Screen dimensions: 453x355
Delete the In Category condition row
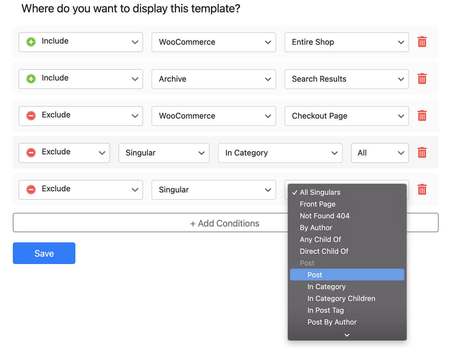tap(422, 153)
